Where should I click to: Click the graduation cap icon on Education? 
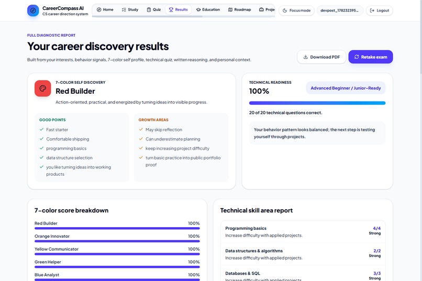[198, 9]
